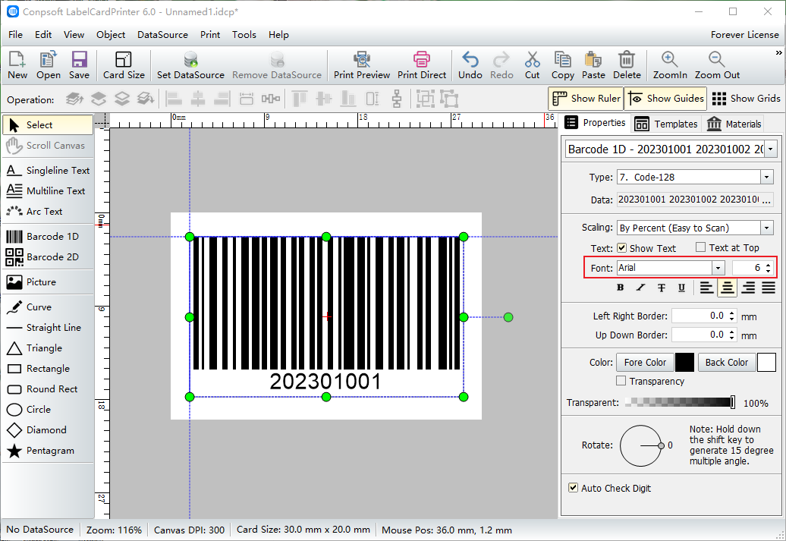Click the Left Right Border field
The image size is (786, 541).
pyautogui.click(x=704, y=316)
